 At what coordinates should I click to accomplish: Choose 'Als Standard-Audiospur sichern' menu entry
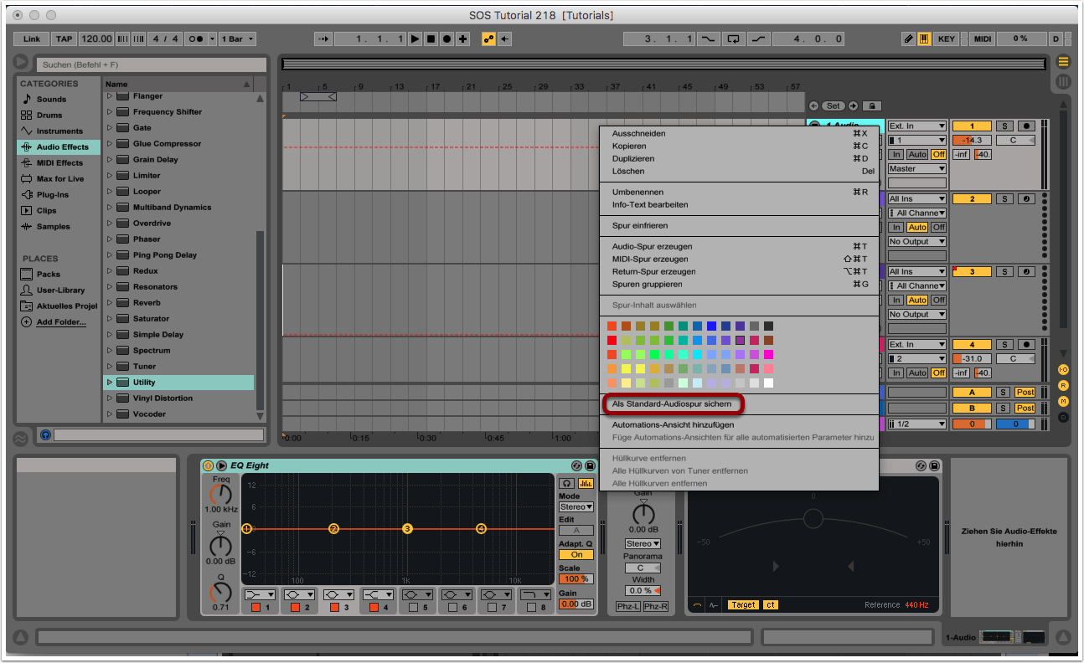point(671,404)
